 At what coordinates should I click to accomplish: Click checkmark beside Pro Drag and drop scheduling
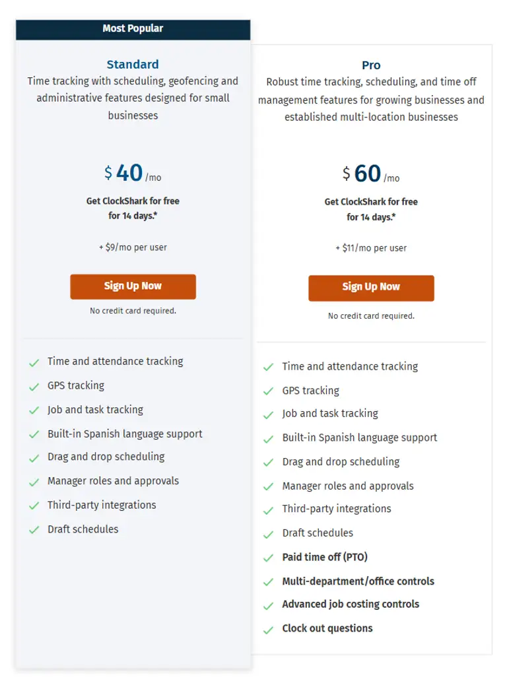pyautogui.click(x=268, y=463)
